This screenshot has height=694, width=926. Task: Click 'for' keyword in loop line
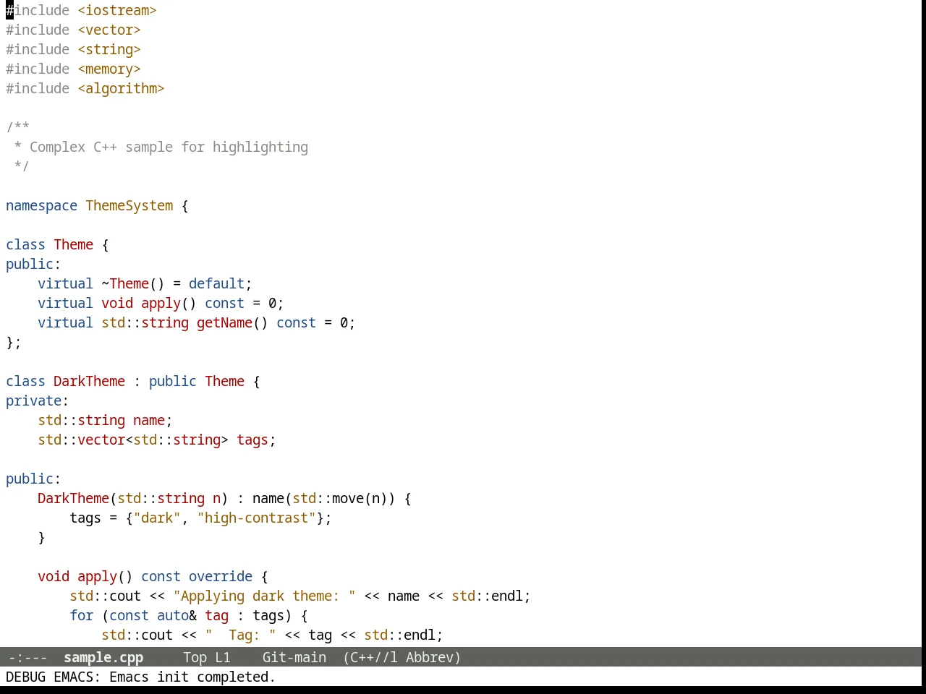[x=81, y=615]
